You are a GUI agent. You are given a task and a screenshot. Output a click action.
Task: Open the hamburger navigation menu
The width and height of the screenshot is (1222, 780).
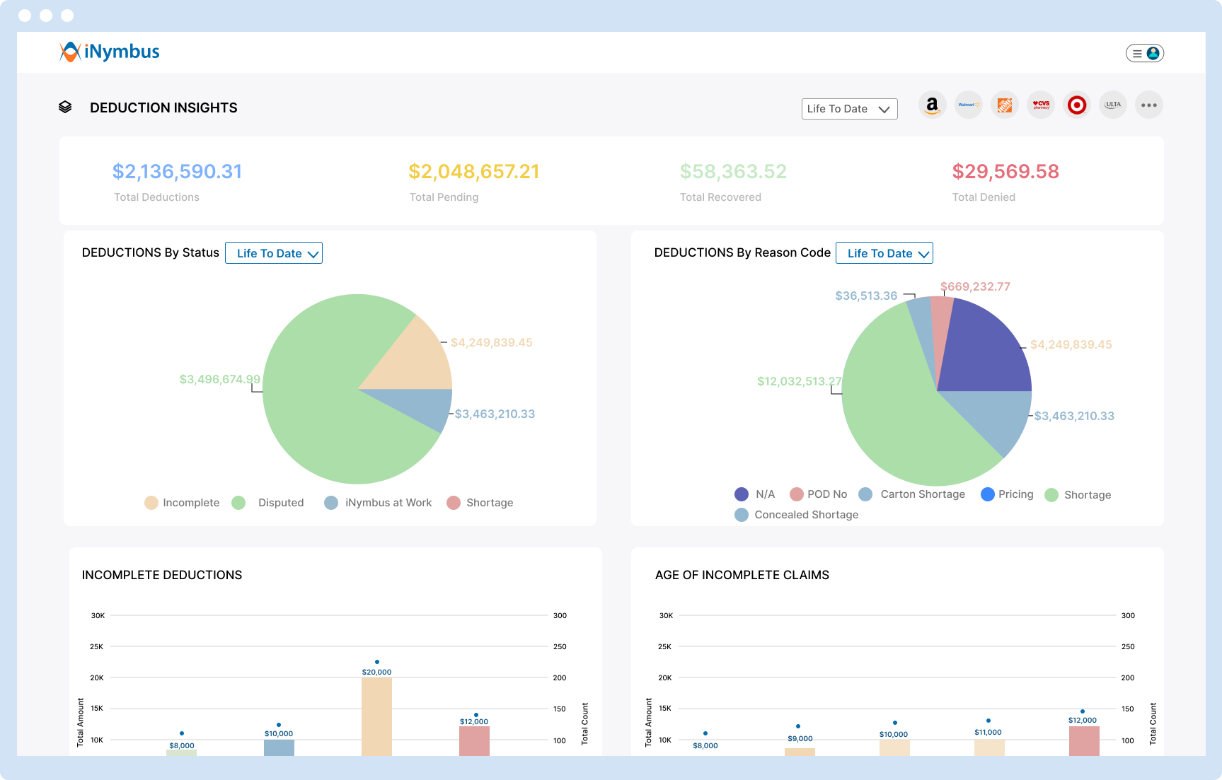pos(1136,52)
